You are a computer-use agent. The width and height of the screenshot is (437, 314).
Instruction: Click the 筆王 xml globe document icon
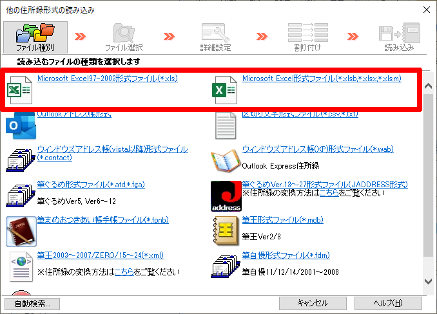21,267
